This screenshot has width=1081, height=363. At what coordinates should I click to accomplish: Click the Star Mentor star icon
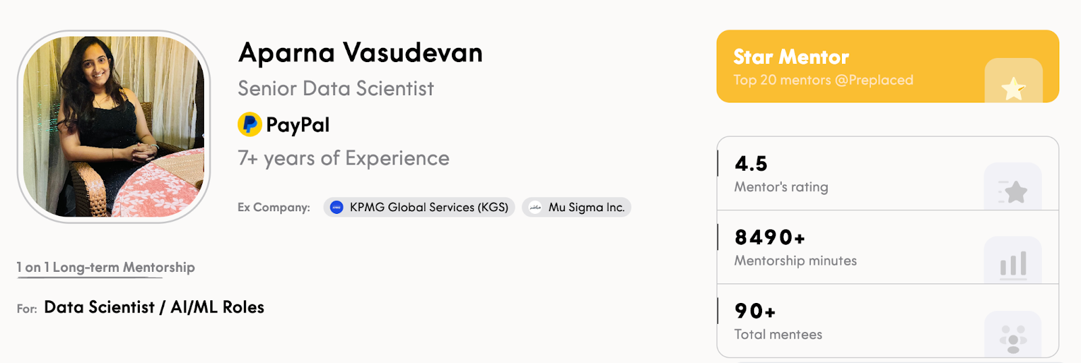point(1013,88)
